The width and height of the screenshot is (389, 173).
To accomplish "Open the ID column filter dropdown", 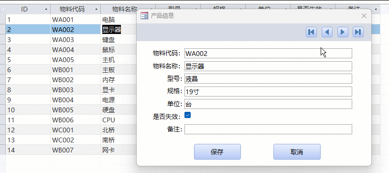I will tap(46, 10).
